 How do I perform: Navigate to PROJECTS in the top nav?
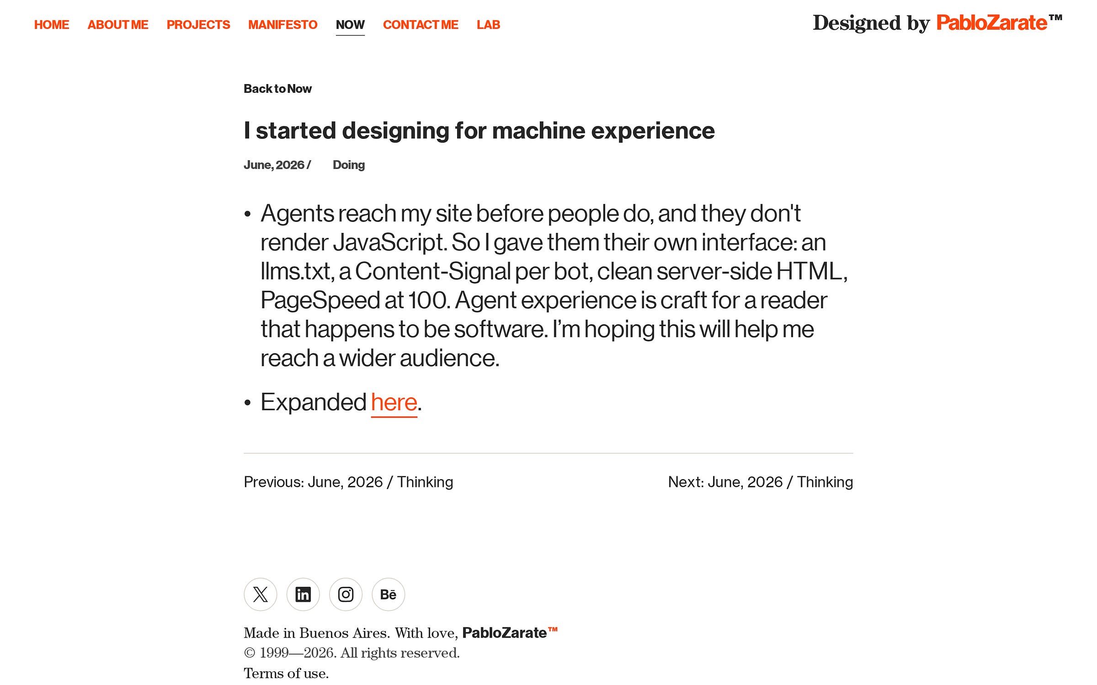tap(198, 25)
